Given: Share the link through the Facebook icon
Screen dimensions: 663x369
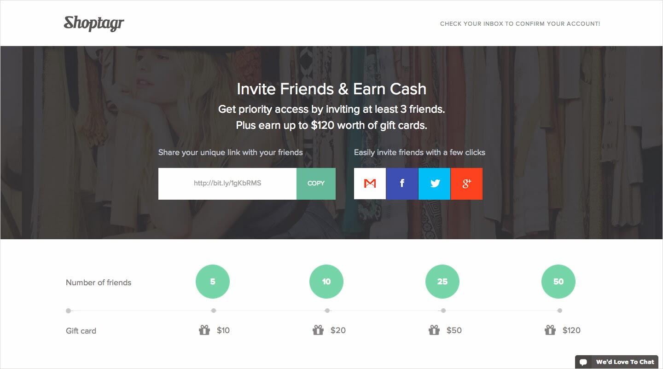Looking at the screenshot, I should coord(402,184).
